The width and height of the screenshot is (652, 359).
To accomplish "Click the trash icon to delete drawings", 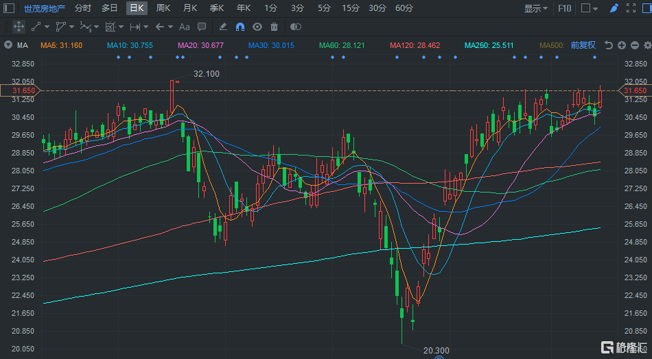I will pos(274,27).
